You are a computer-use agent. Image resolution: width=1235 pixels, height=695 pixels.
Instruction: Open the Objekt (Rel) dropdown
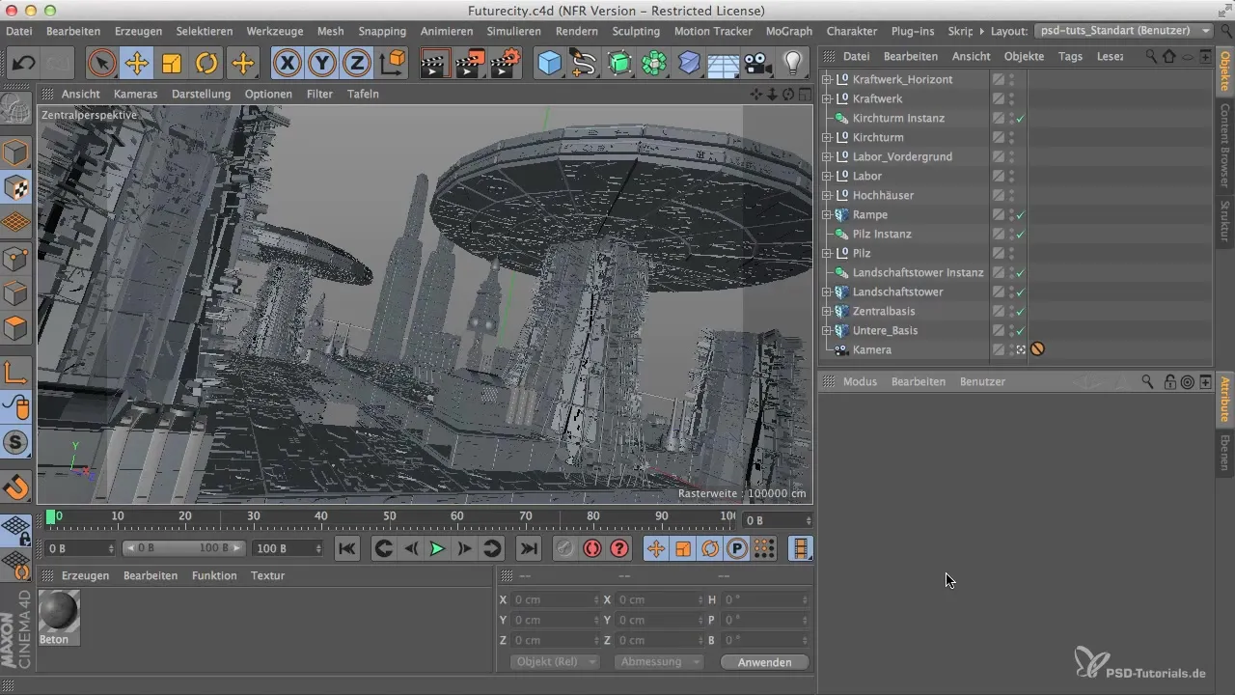coord(554,662)
